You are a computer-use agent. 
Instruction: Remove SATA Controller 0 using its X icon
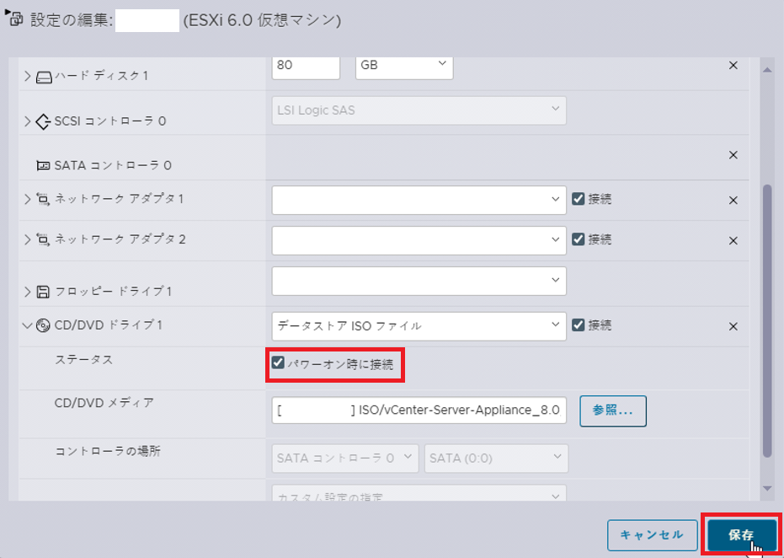click(733, 155)
